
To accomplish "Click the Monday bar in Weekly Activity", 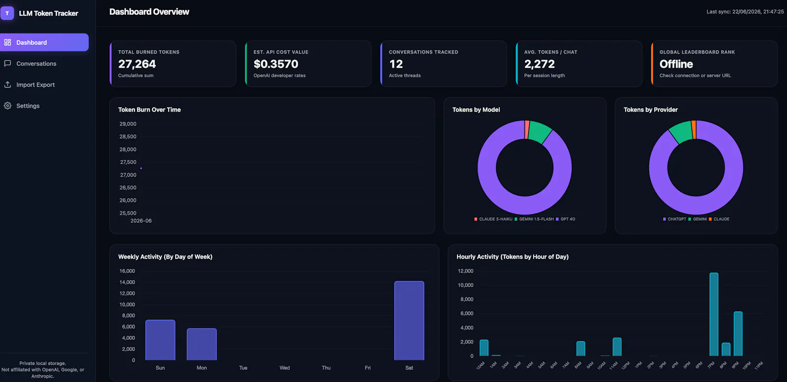I will tap(202, 344).
